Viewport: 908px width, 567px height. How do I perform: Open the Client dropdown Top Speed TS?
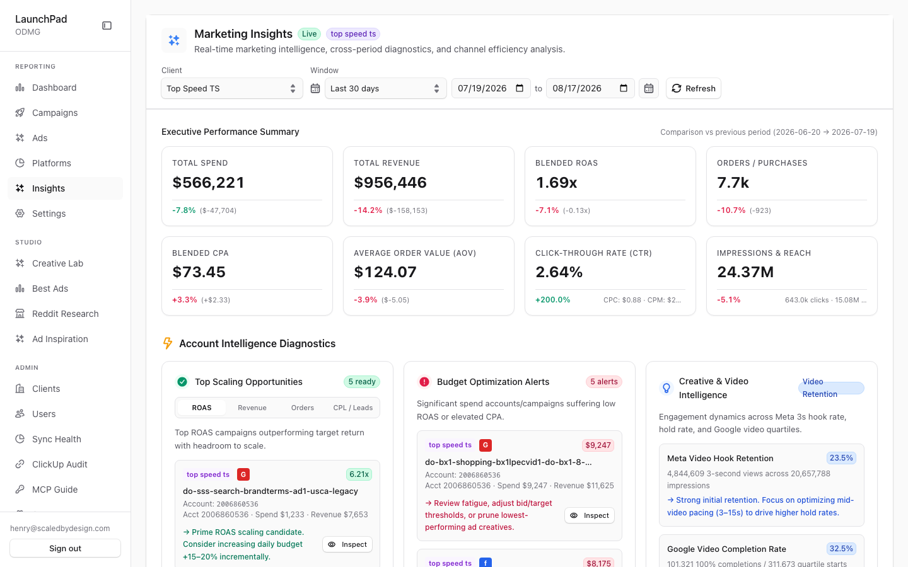pyautogui.click(x=232, y=88)
